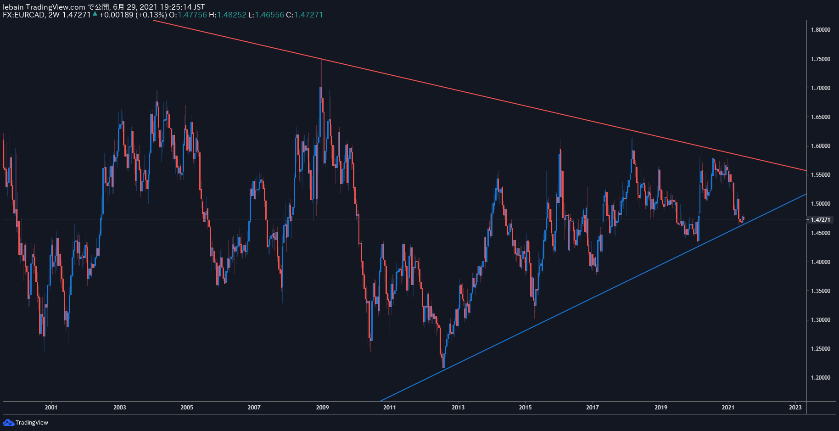Viewport: 839px width, 431px height.
Task: Click the 2013 time axis label
Action: tap(458, 408)
